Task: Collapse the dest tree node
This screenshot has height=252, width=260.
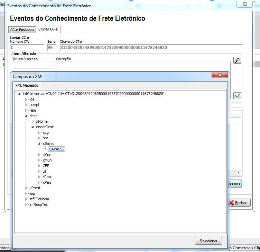Action: 26,116
